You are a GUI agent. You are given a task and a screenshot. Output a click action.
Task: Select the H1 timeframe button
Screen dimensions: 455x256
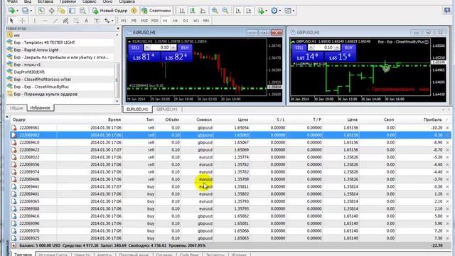[165, 21]
